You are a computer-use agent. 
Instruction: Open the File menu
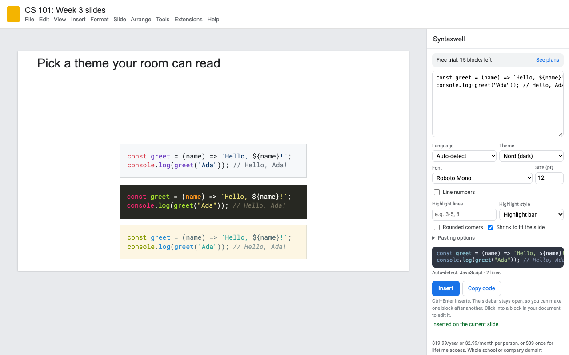[x=29, y=20]
